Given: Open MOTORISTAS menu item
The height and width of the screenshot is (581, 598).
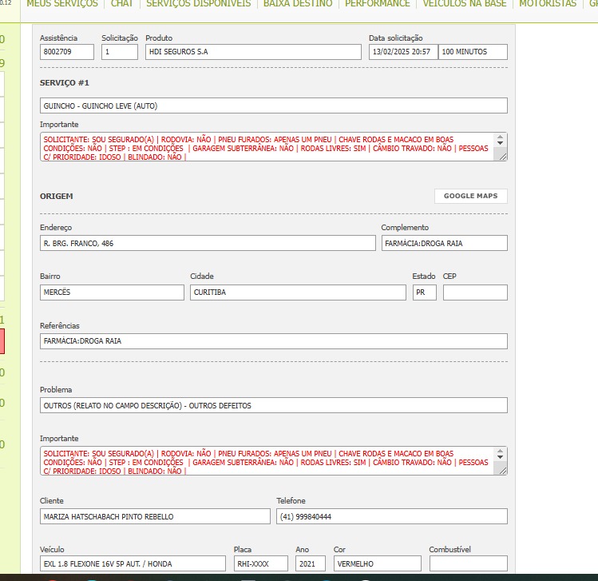Looking at the screenshot, I should tap(548, 3).
